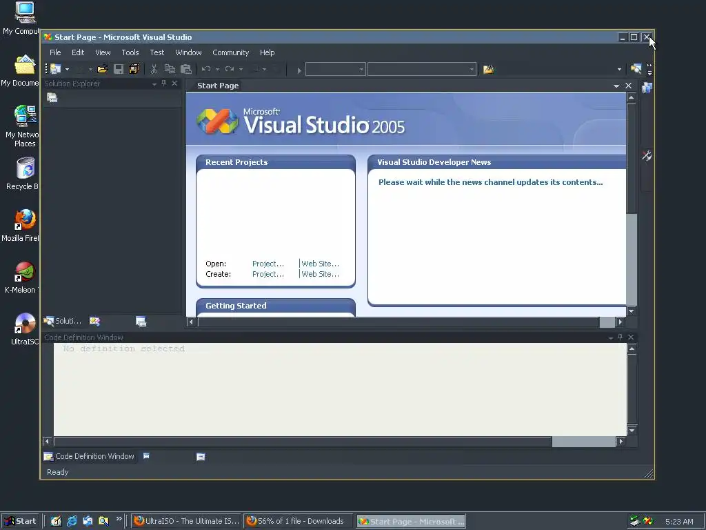This screenshot has width=706, height=530.
Task: Select the Start Page tab
Action: (218, 86)
